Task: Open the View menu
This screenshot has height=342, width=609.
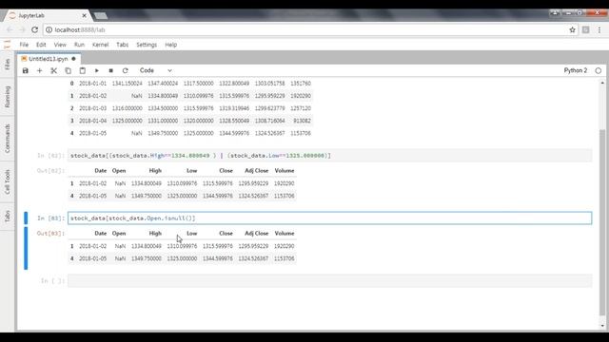Action: click(x=60, y=45)
